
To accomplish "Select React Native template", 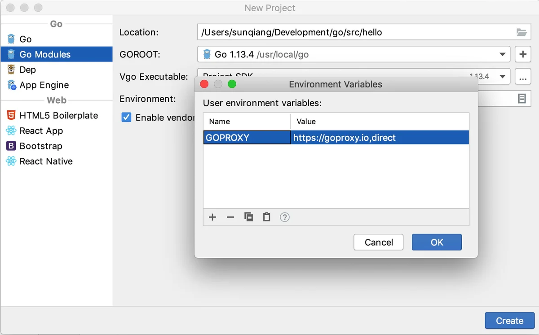I will pyautogui.click(x=56, y=161).
